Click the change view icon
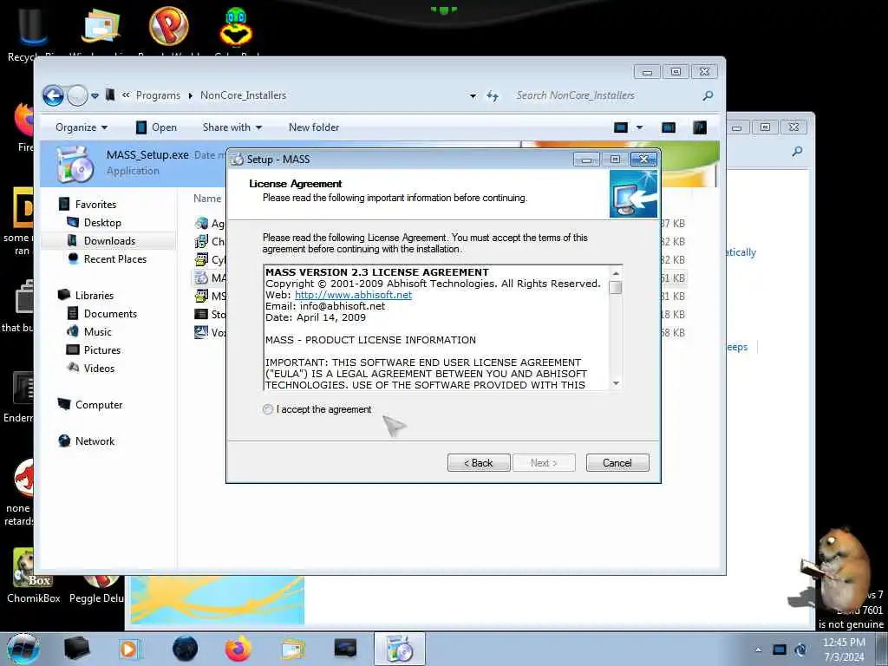The height and width of the screenshot is (666, 888). [621, 127]
